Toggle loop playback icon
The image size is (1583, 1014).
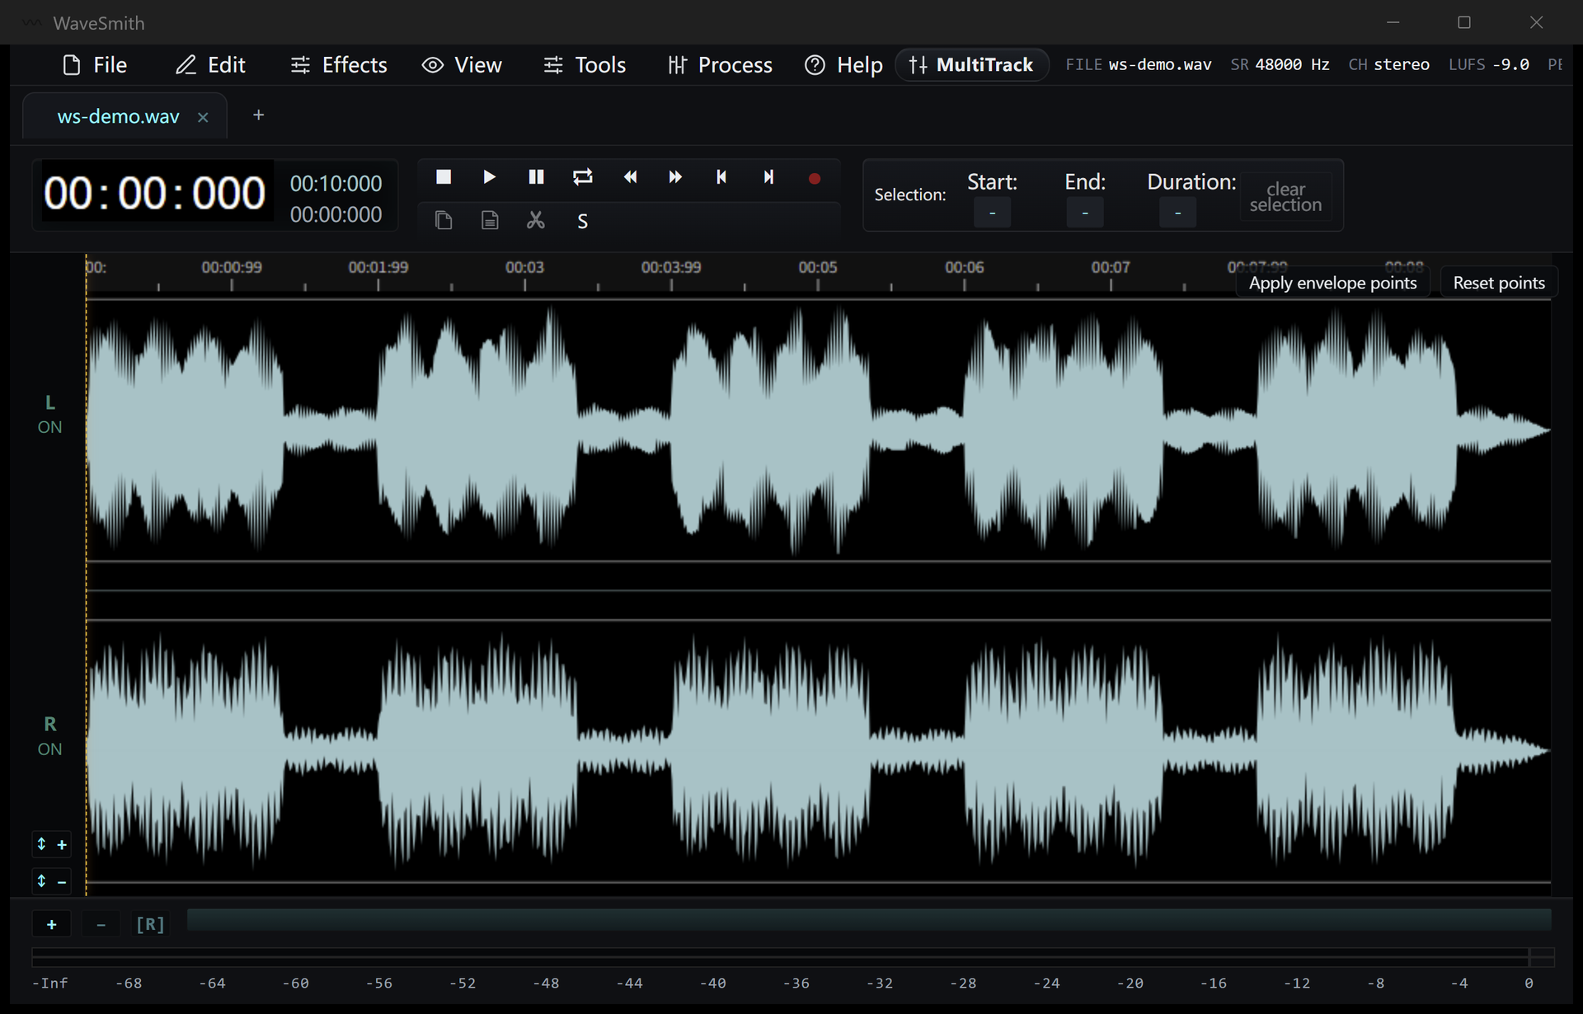coord(582,177)
